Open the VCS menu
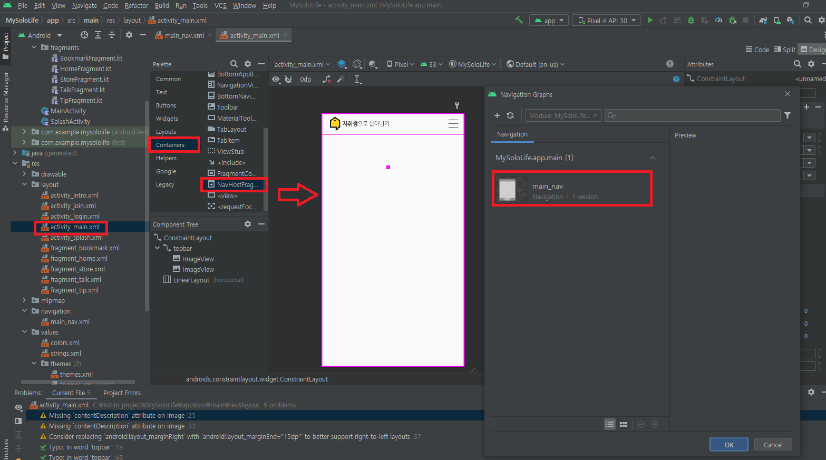Screen dimensions: 826x460 point(220,5)
